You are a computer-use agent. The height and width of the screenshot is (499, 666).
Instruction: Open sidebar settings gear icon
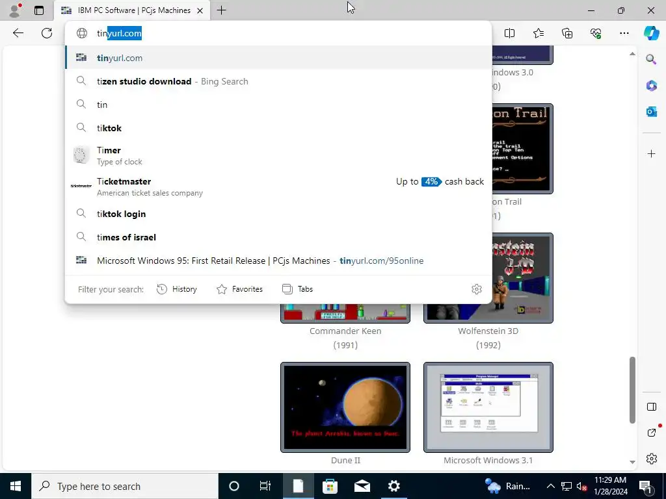pos(651,459)
